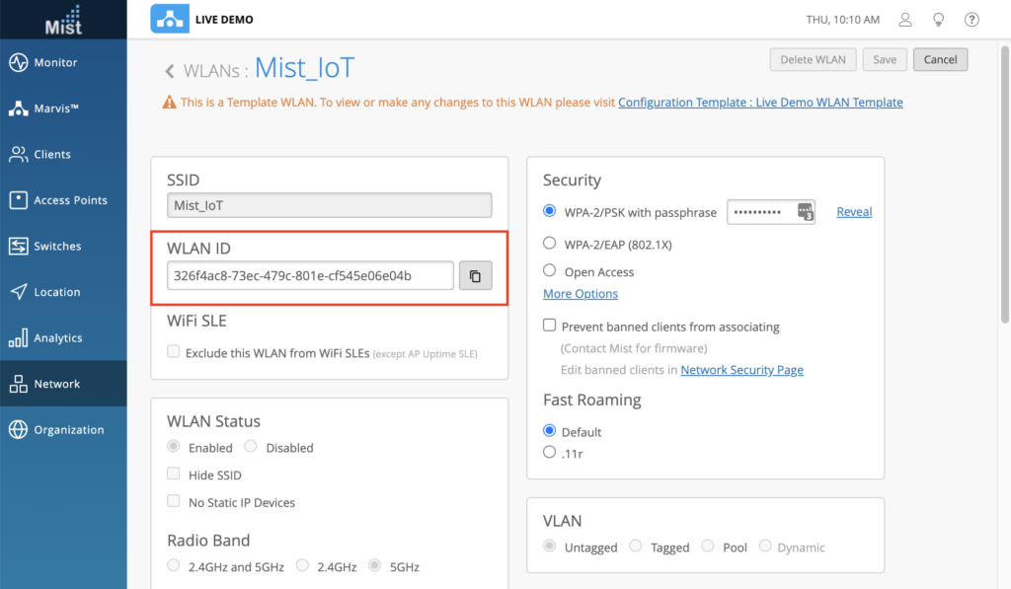
Task: Open the Network Security Page link
Action: 741,370
